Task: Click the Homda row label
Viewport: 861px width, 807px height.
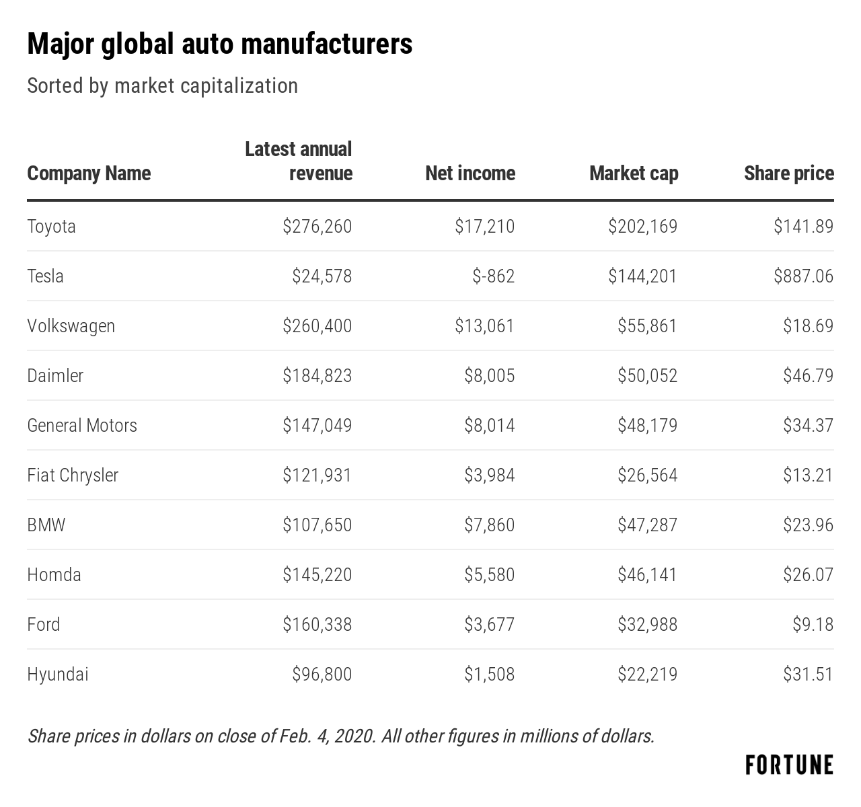Action: [54, 575]
